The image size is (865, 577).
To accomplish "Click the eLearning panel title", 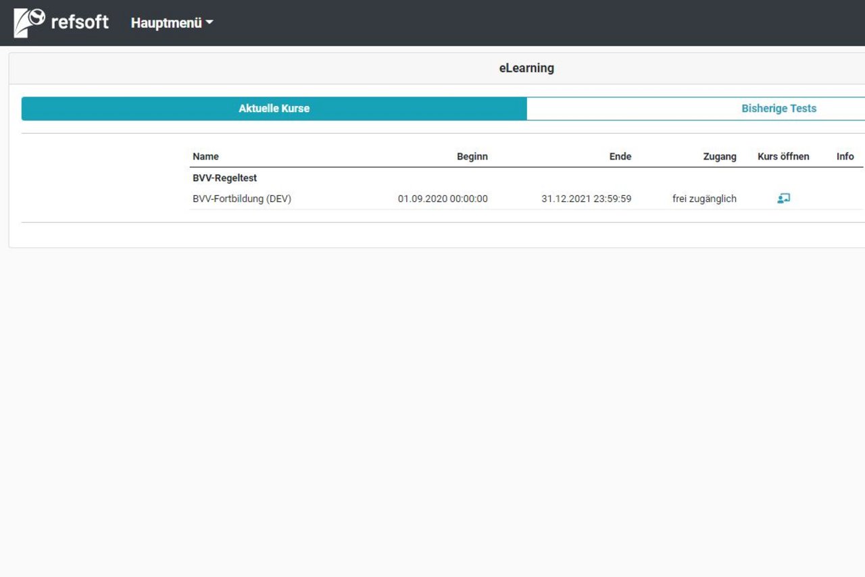I will pyautogui.click(x=526, y=68).
